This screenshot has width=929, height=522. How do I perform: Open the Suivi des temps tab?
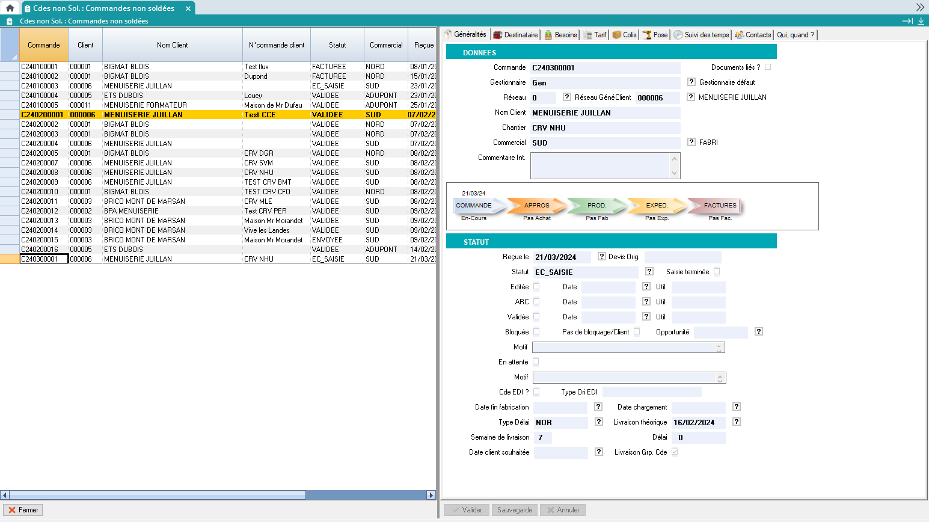tap(701, 35)
